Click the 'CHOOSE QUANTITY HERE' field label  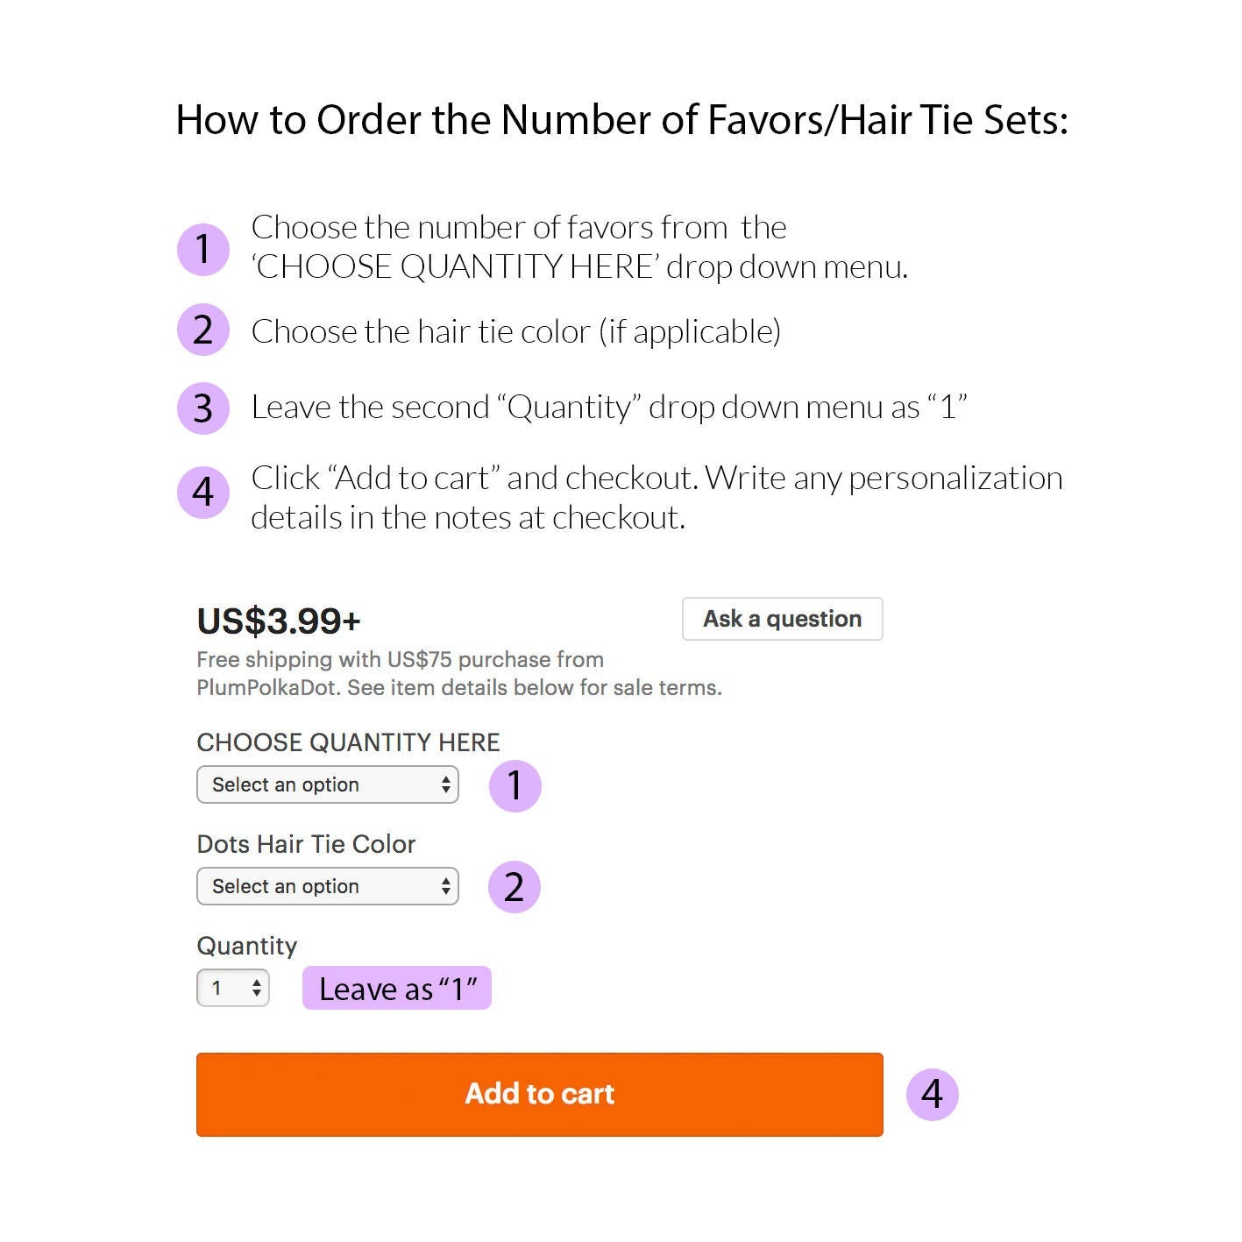tap(348, 742)
